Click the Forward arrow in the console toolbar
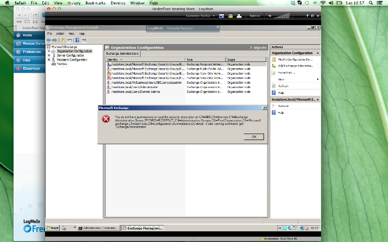Screen dimensions: 388x242 [x=54, y=40]
